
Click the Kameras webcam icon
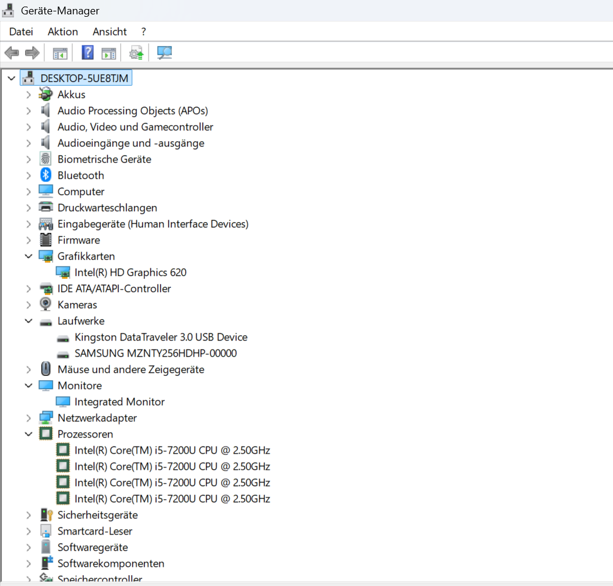(x=46, y=304)
